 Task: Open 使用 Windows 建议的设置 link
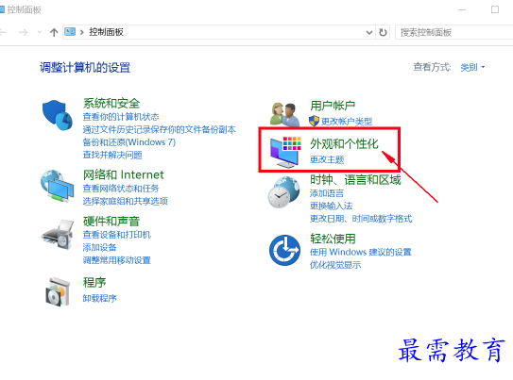pos(361,252)
